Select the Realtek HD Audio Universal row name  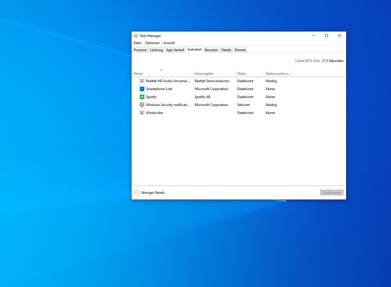pyautogui.click(x=168, y=81)
